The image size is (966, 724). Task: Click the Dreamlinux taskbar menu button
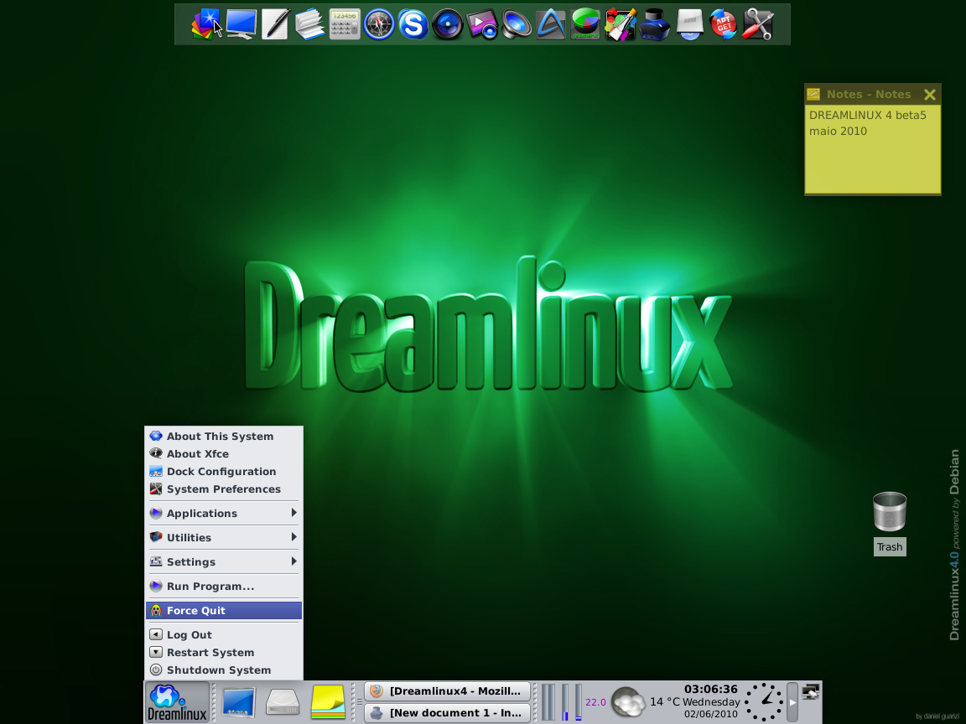point(177,701)
